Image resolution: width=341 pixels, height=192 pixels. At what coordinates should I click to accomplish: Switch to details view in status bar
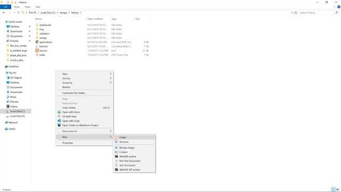pyautogui.click(x=333, y=189)
